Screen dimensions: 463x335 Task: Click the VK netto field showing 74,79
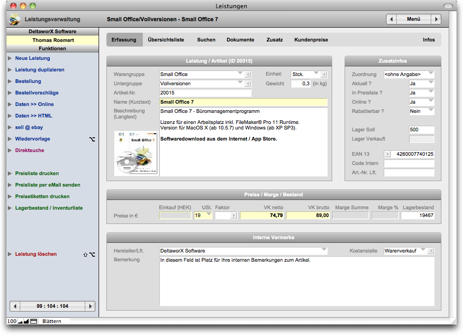tap(262, 216)
